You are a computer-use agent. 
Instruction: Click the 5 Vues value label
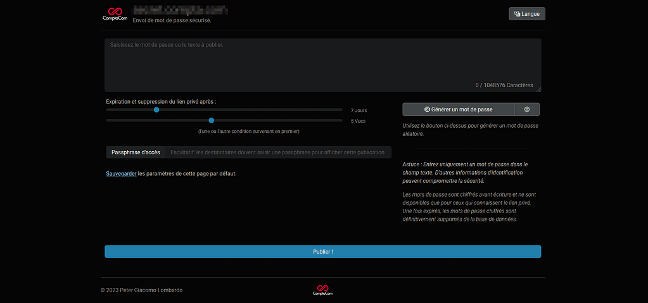click(x=358, y=121)
